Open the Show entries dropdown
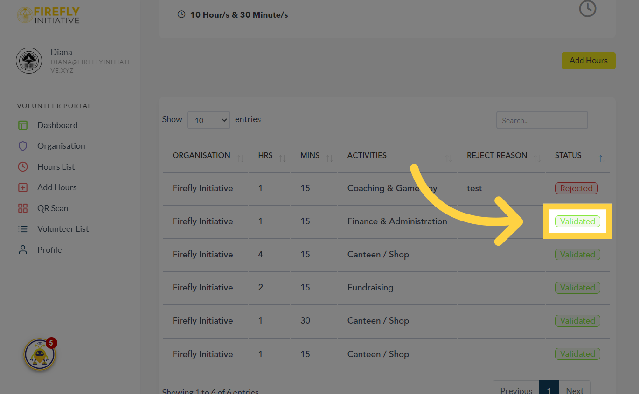 (x=208, y=120)
